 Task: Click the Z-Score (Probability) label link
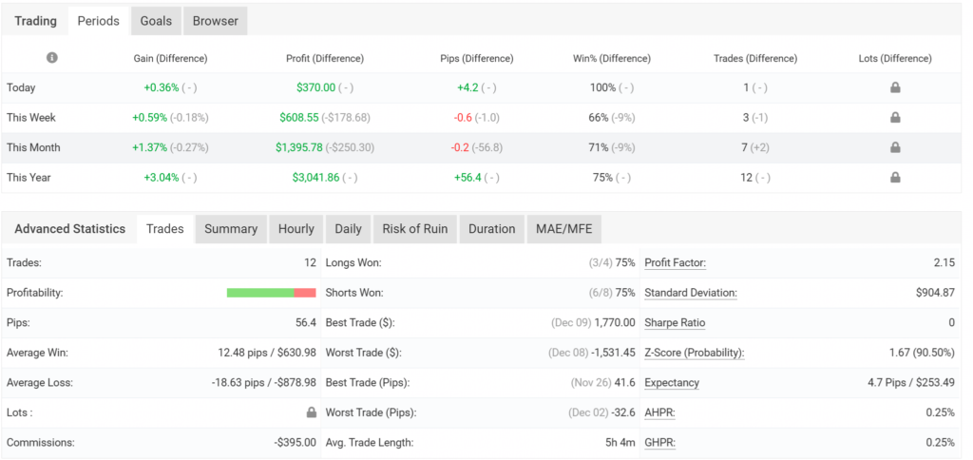coord(694,353)
